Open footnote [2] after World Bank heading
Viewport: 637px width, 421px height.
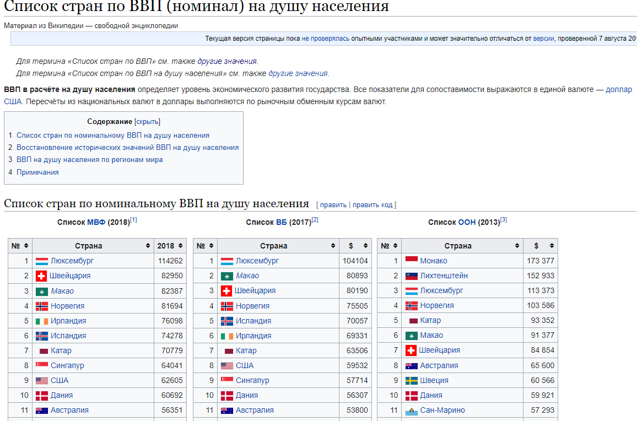(x=315, y=220)
